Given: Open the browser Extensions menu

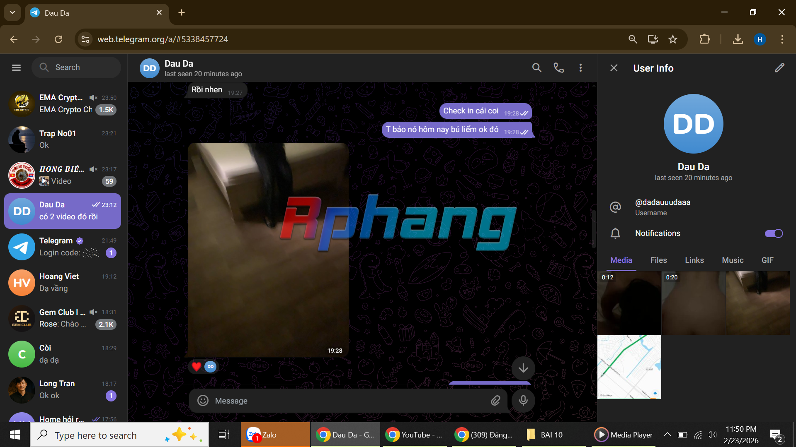Looking at the screenshot, I should coord(704,39).
